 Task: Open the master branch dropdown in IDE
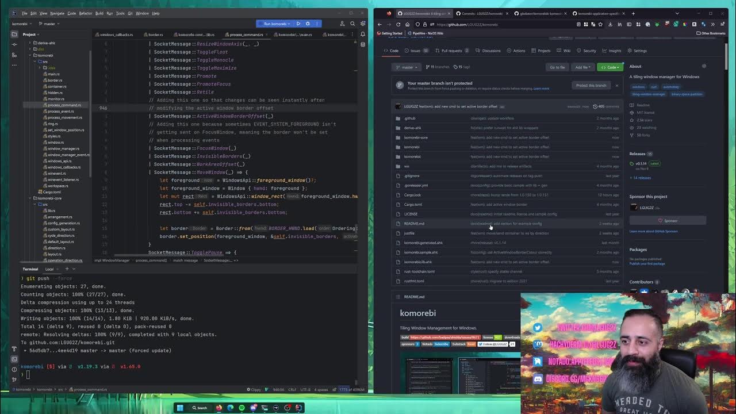(49, 24)
